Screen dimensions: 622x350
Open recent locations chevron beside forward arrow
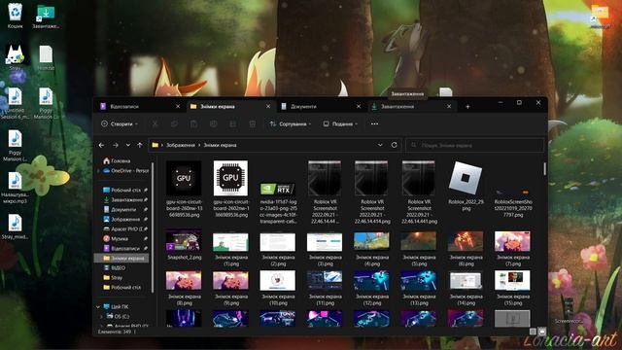tap(127, 145)
